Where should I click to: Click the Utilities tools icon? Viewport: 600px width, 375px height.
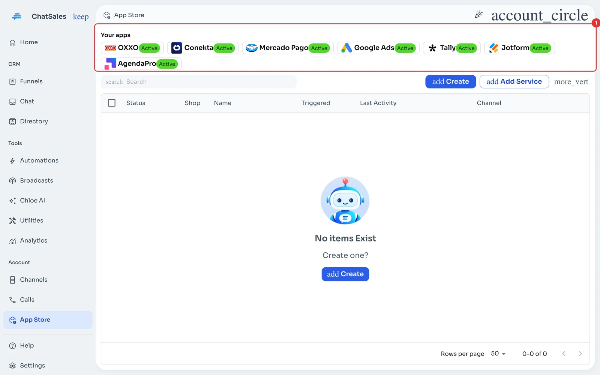tap(12, 220)
